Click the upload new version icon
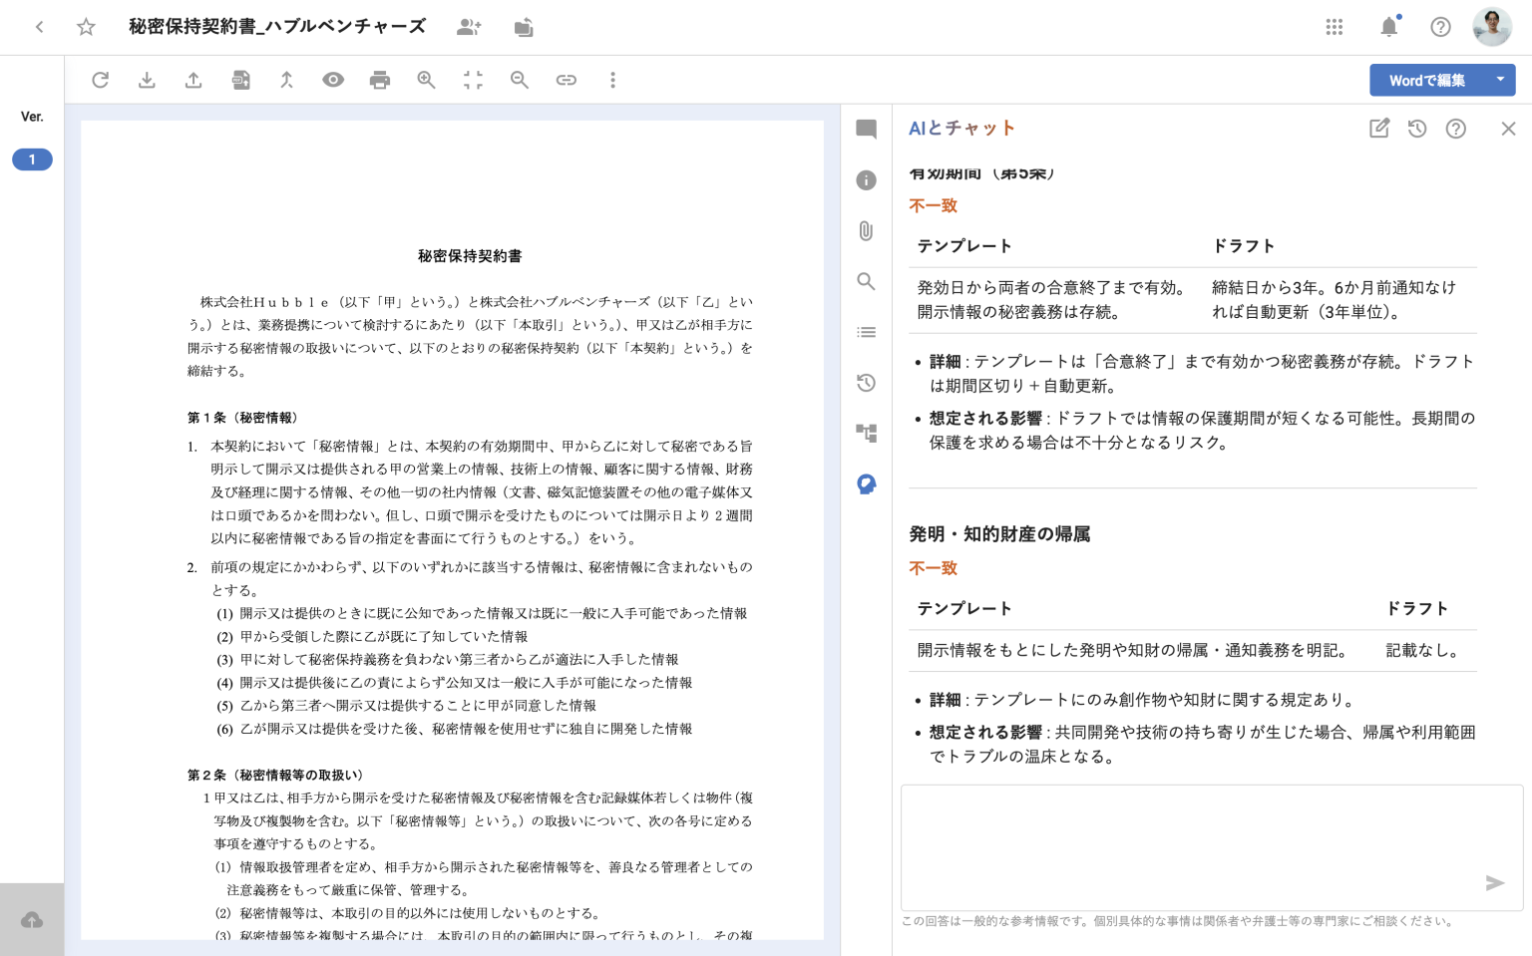1532x956 pixels. click(193, 80)
